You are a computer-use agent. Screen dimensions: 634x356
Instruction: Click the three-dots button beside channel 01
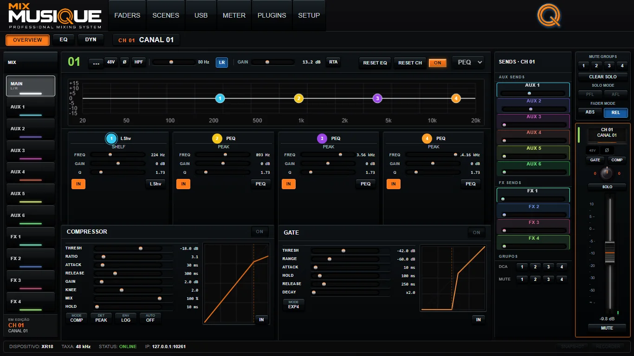(96, 63)
